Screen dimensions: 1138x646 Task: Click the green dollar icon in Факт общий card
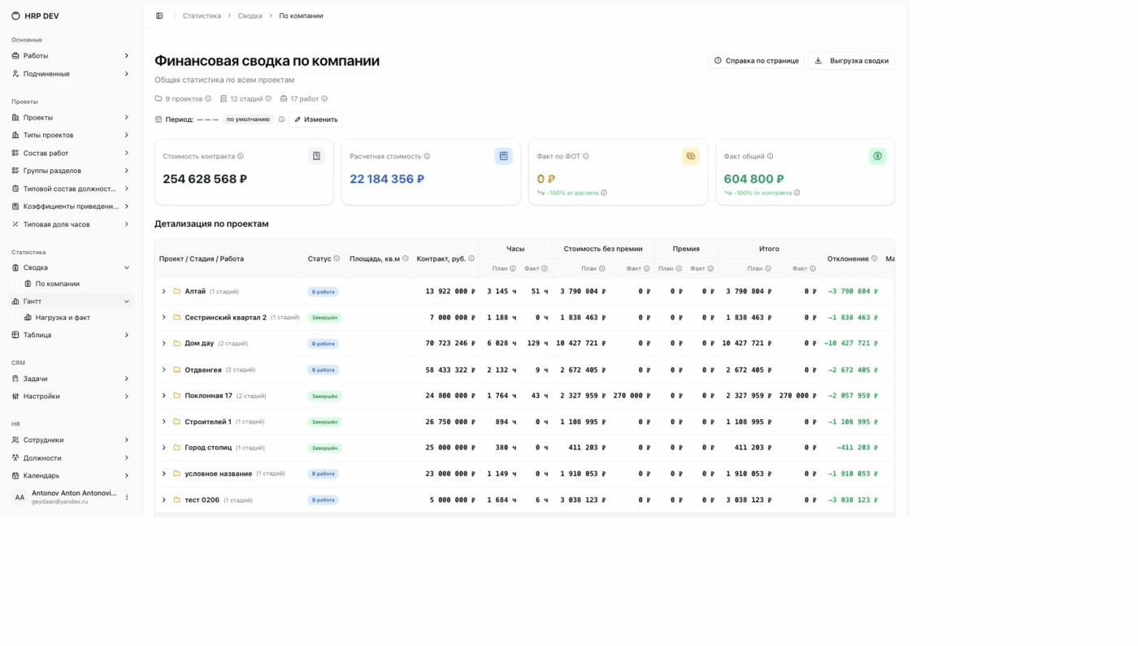pos(877,156)
